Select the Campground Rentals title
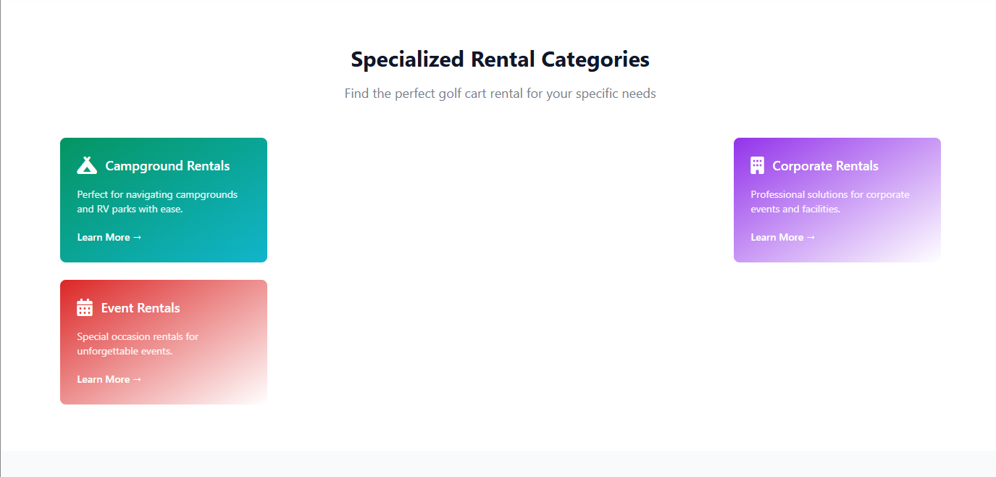The width and height of the screenshot is (996, 477). pos(167,166)
